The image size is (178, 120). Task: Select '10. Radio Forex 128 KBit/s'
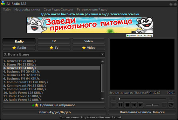point(51,93)
